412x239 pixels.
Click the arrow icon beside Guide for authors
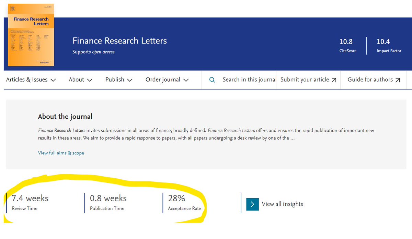(x=398, y=80)
